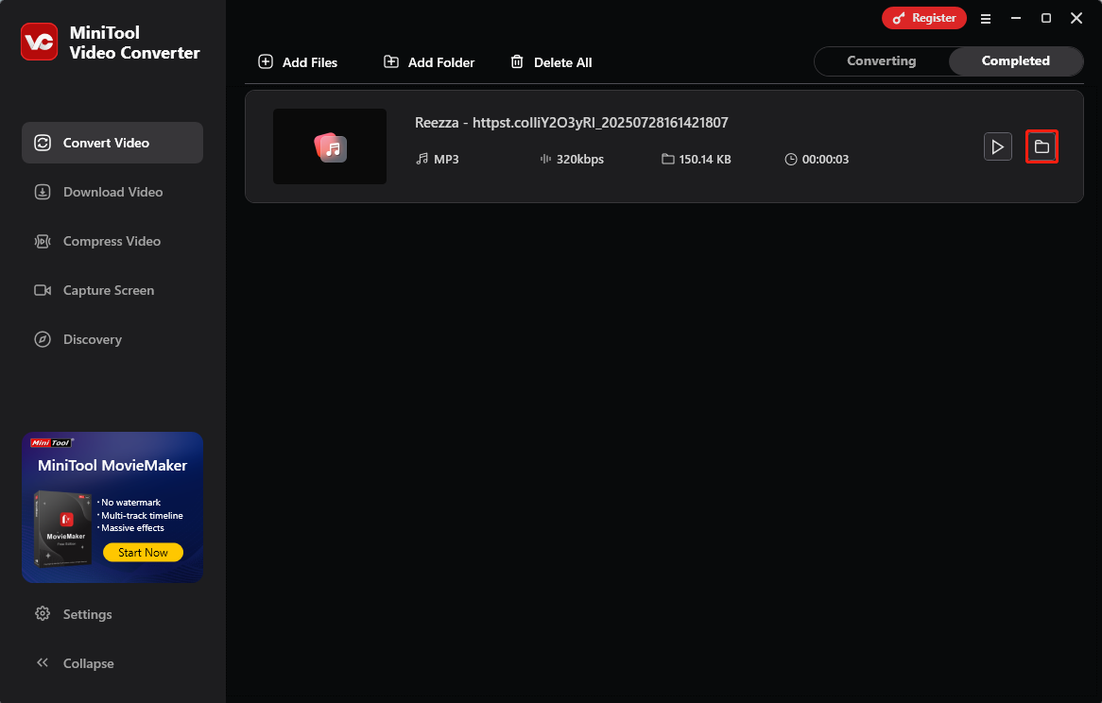Open the output folder of Reezza file
Viewport: 1102px width, 703px height.
[1042, 146]
